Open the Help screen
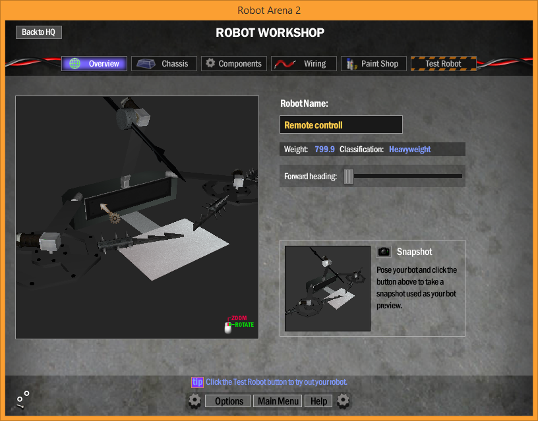 tap(318, 401)
